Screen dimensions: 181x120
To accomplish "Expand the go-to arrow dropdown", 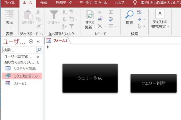I will click(x=144, y=19).
